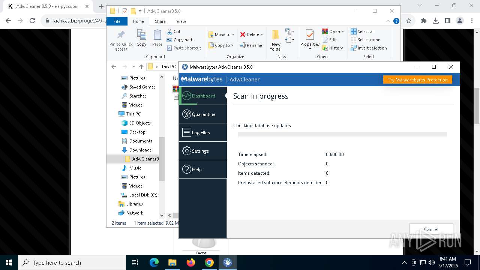Click This PC in the address bar
The width and height of the screenshot is (480, 270).
[168, 66]
